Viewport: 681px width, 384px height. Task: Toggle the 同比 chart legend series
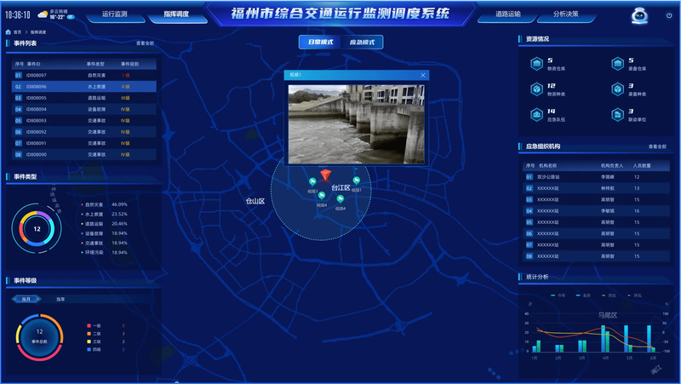tap(609, 295)
